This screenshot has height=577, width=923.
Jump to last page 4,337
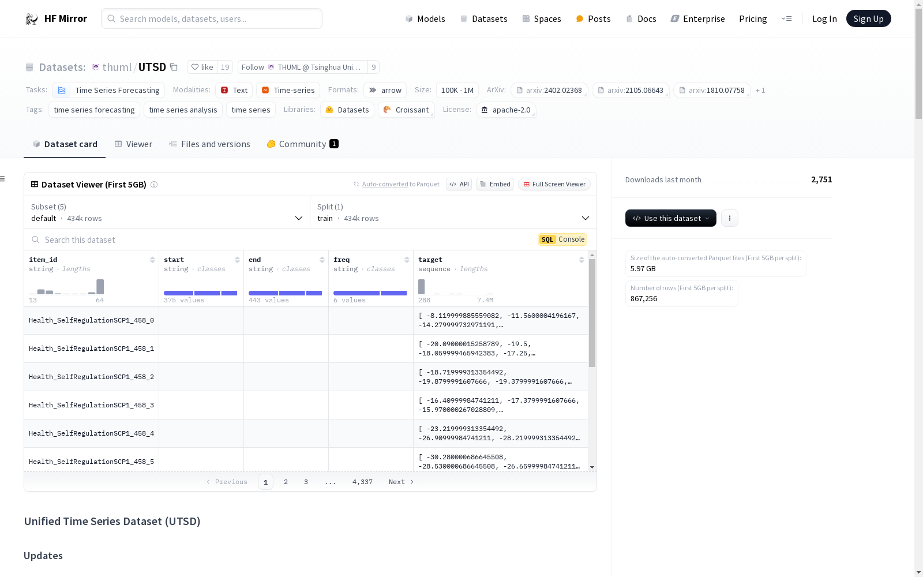[x=362, y=482]
